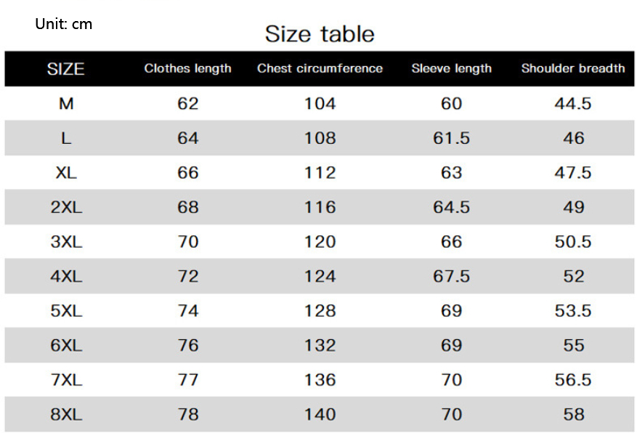This screenshot has height=433, width=637.
Task: Click the 5XL size row label
Action: 66,311
